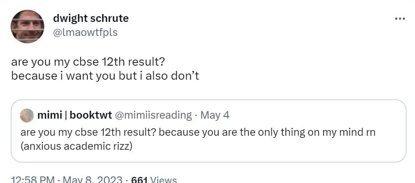Click mimi's small avatar in quoted tweet

(x=27, y=115)
